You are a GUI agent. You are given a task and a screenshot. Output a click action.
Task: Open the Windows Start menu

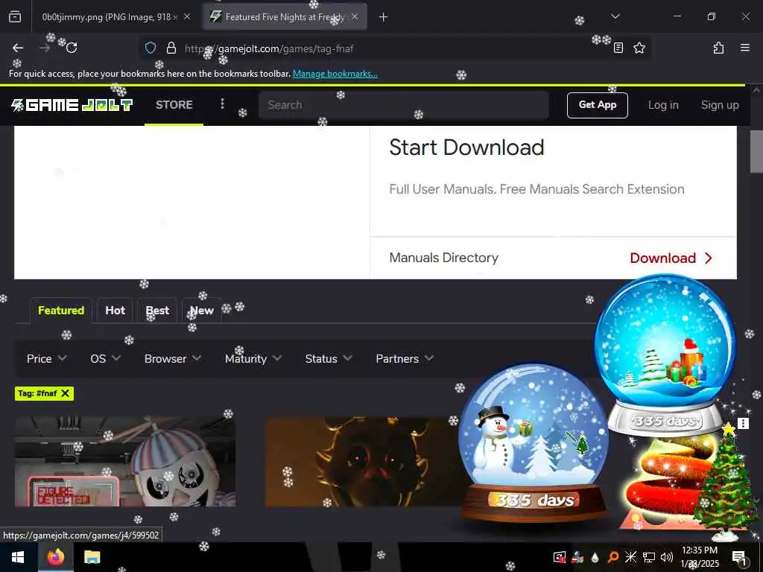pos(18,557)
